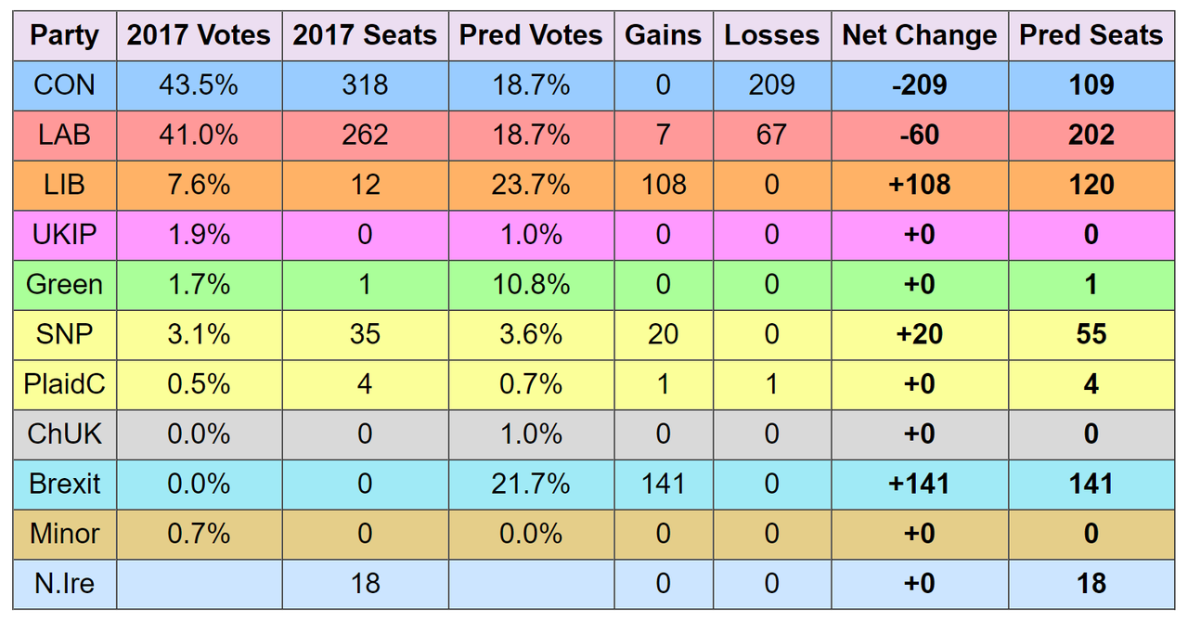Select the Minor party row label

click(x=64, y=535)
